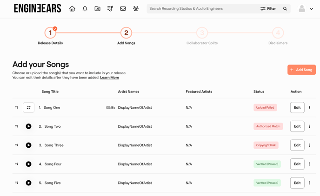Expand the user profile menu
This screenshot has width=320, height=196.
pyautogui.click(x=306, y=9)
